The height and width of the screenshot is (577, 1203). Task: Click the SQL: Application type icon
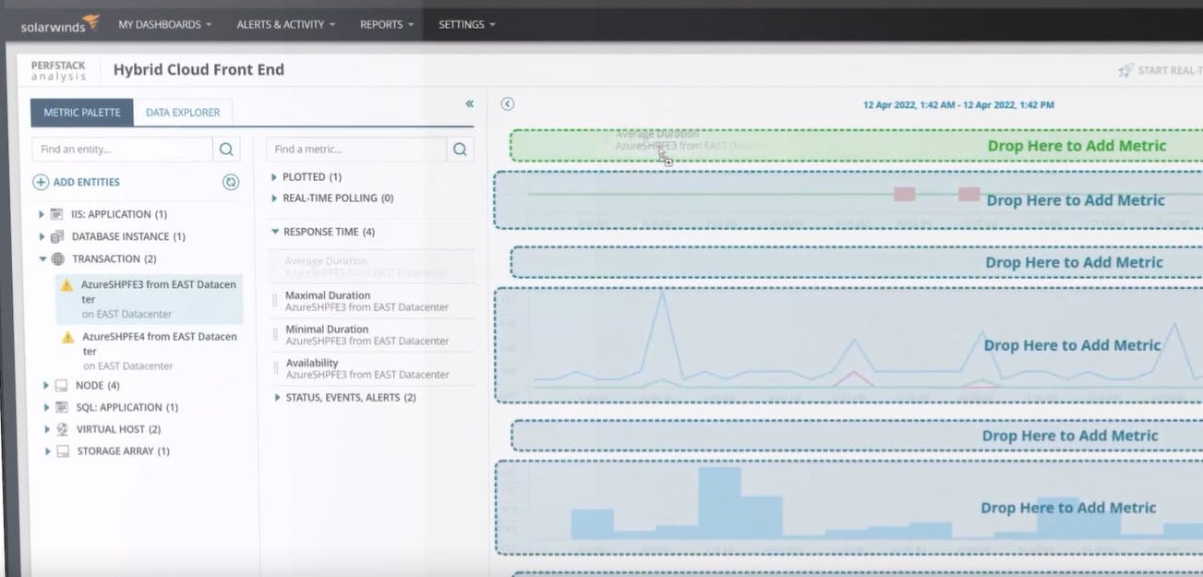tap(62, 407)
